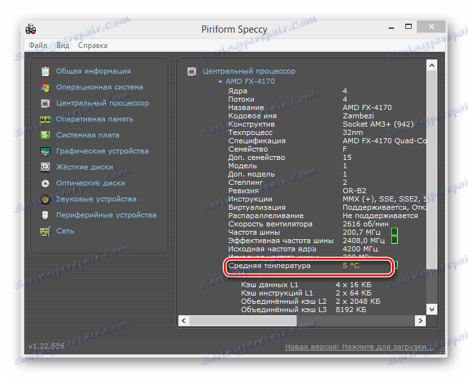Open Общая информация section
The width and height of the screenshot is (468, 378).
[93, 72]
